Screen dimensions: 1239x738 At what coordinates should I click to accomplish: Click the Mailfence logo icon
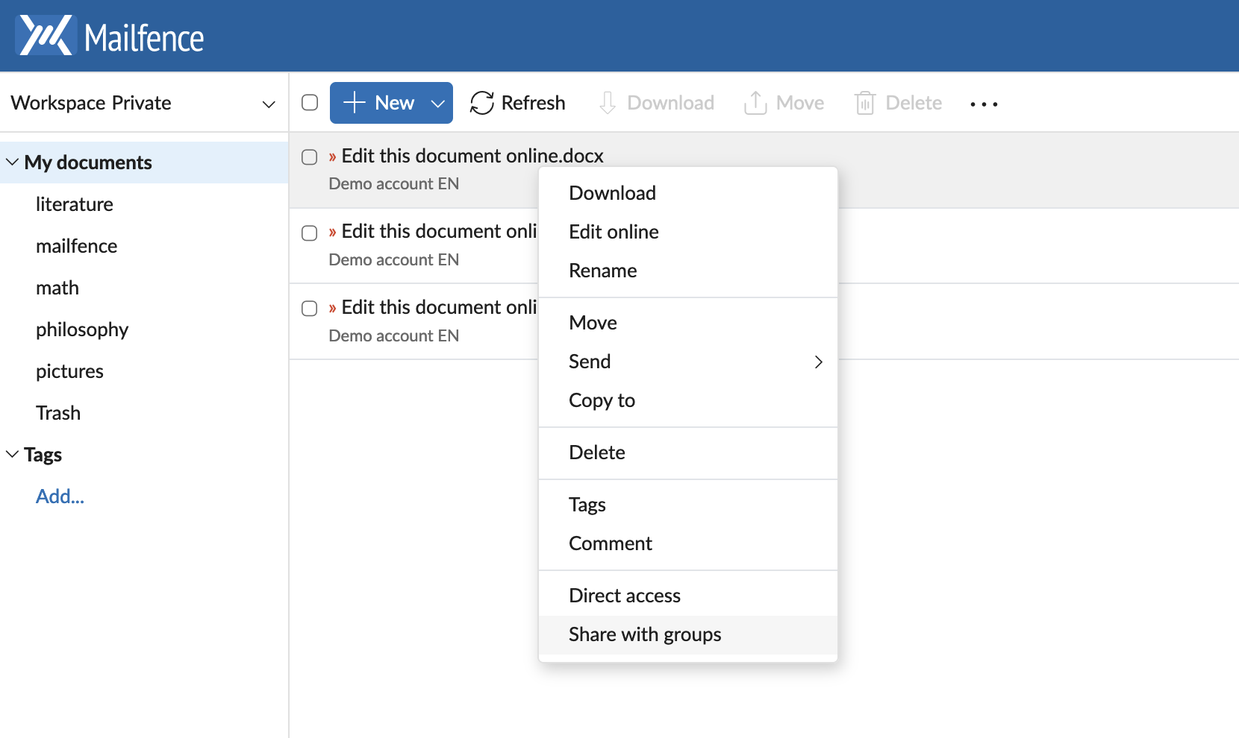(46, 35)
